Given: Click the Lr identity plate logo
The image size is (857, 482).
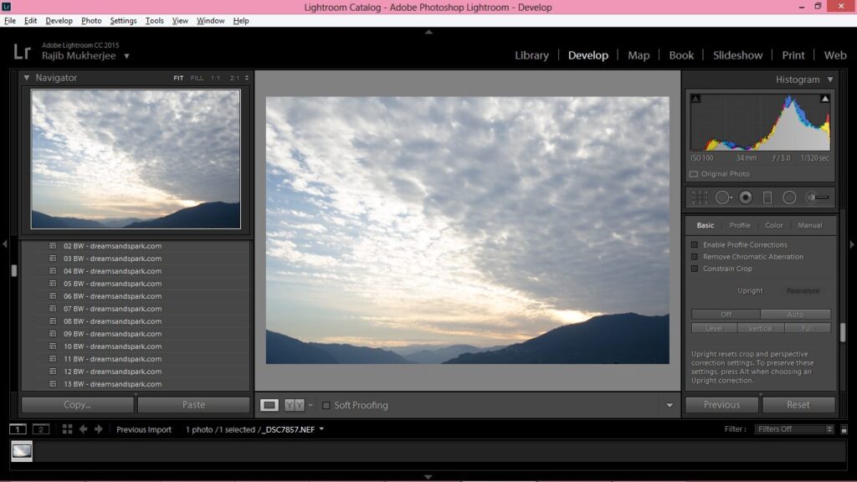Looking at the screenshot, I should point(22,51).
